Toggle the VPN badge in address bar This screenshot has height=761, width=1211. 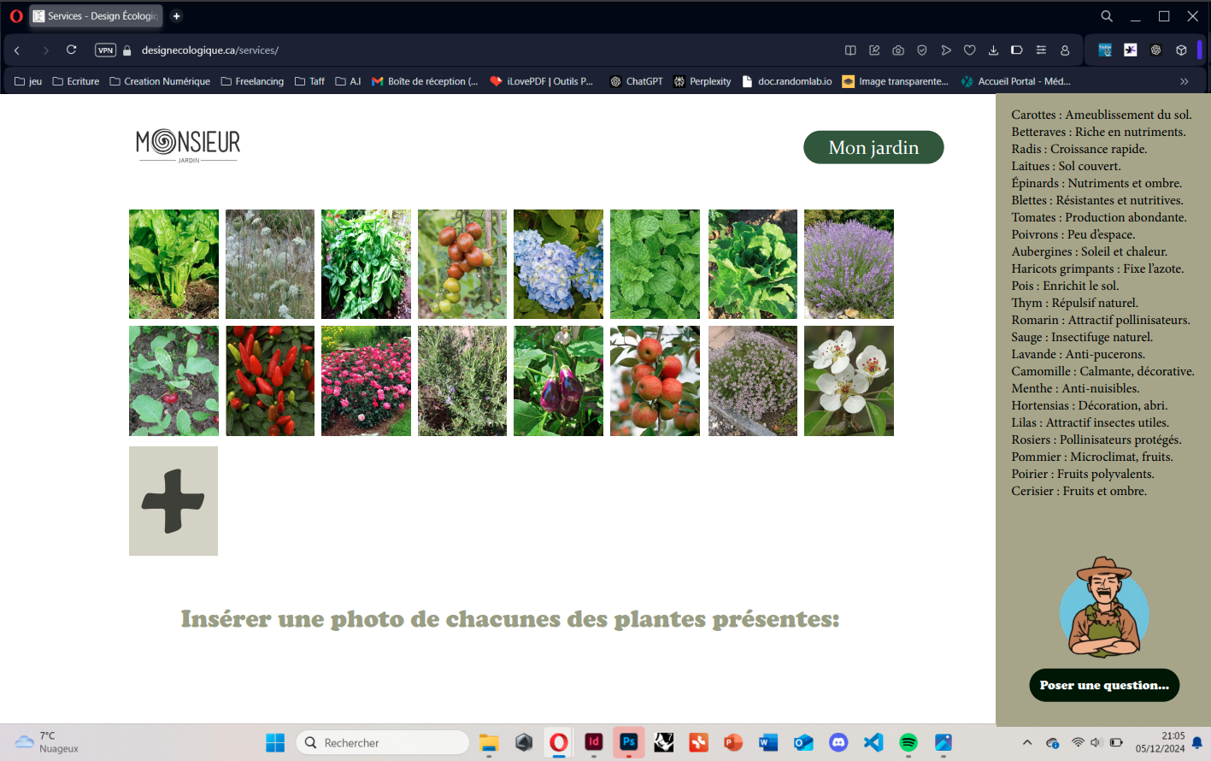coord(105,50)
